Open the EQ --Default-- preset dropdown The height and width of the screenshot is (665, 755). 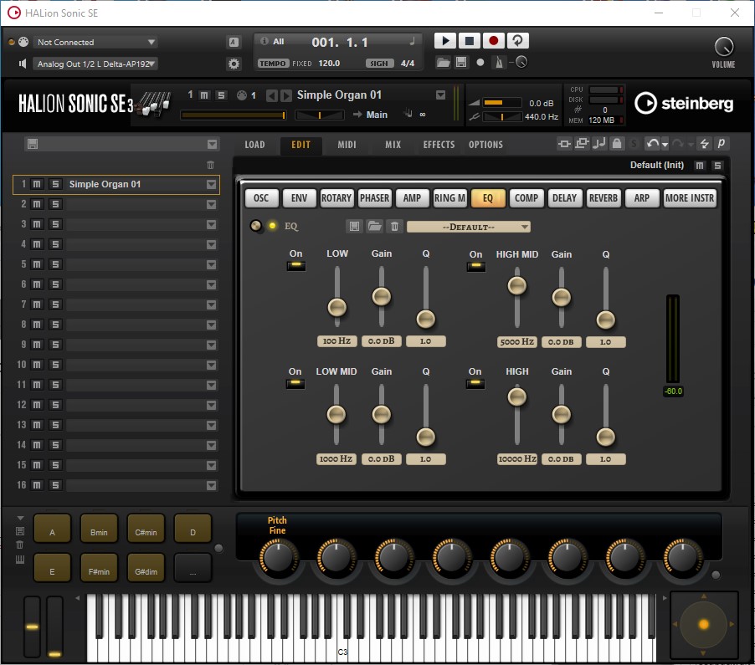click(469, 227)
